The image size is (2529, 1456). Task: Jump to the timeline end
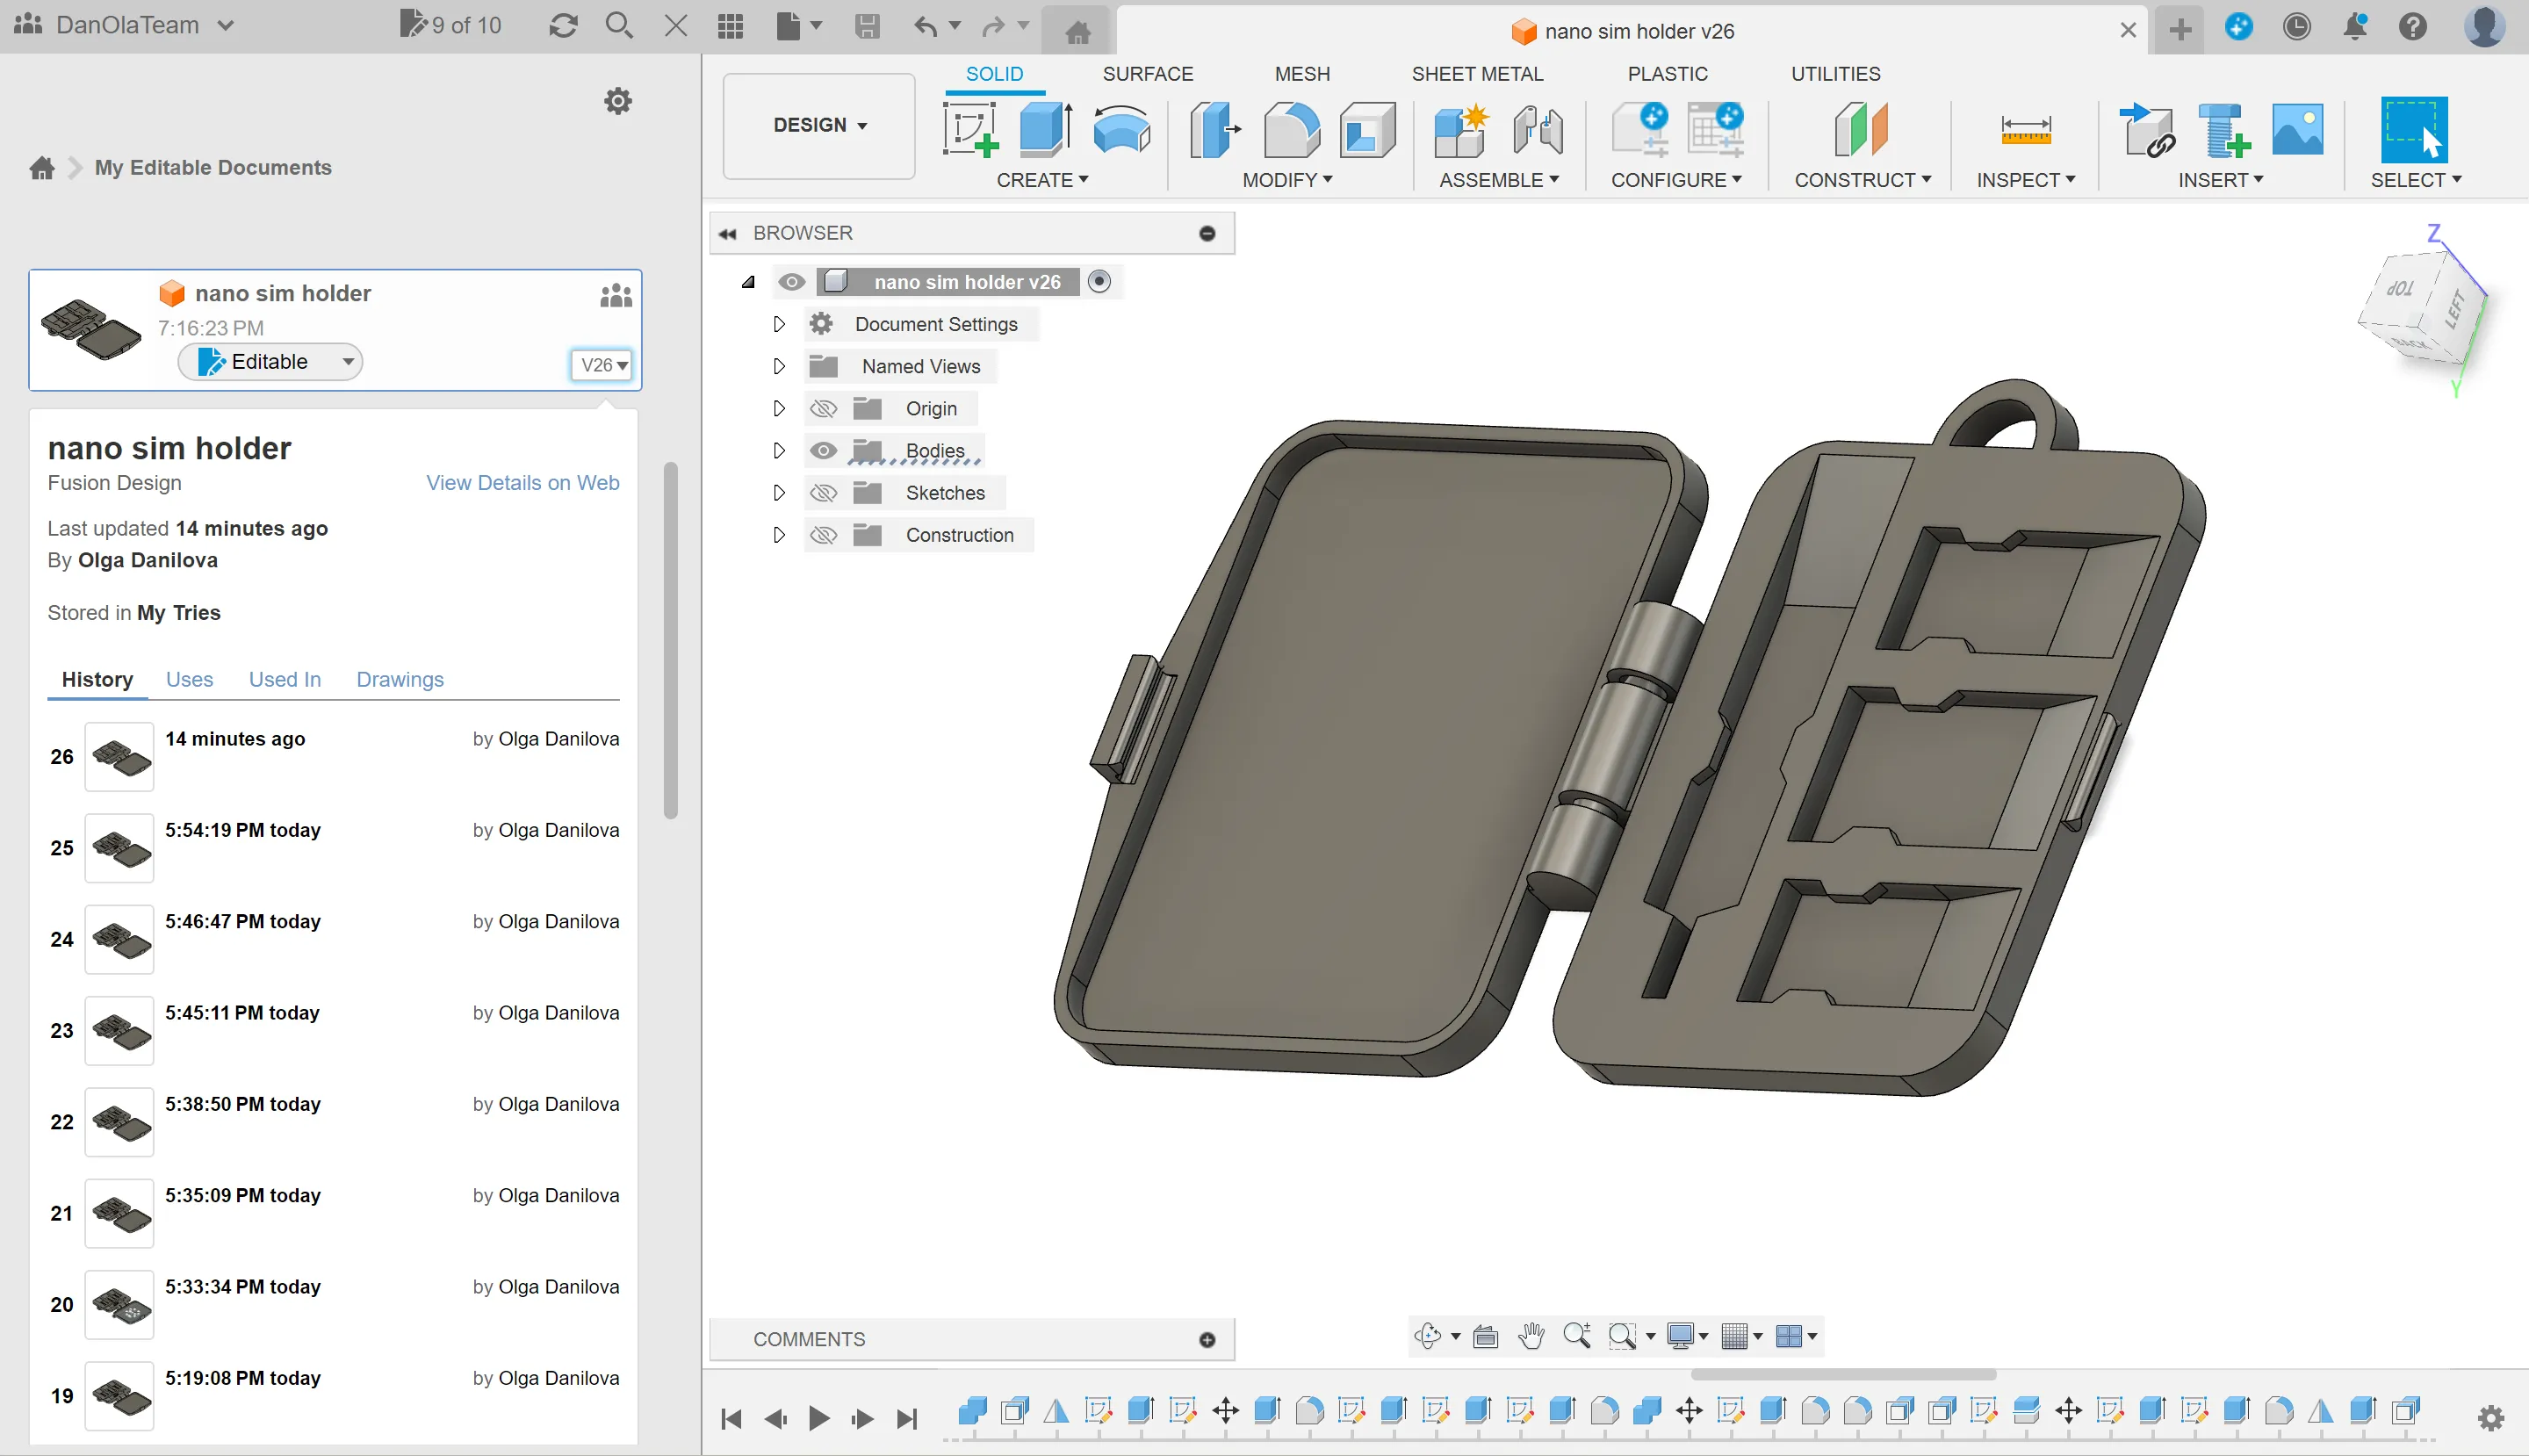tap(907, 1418)
